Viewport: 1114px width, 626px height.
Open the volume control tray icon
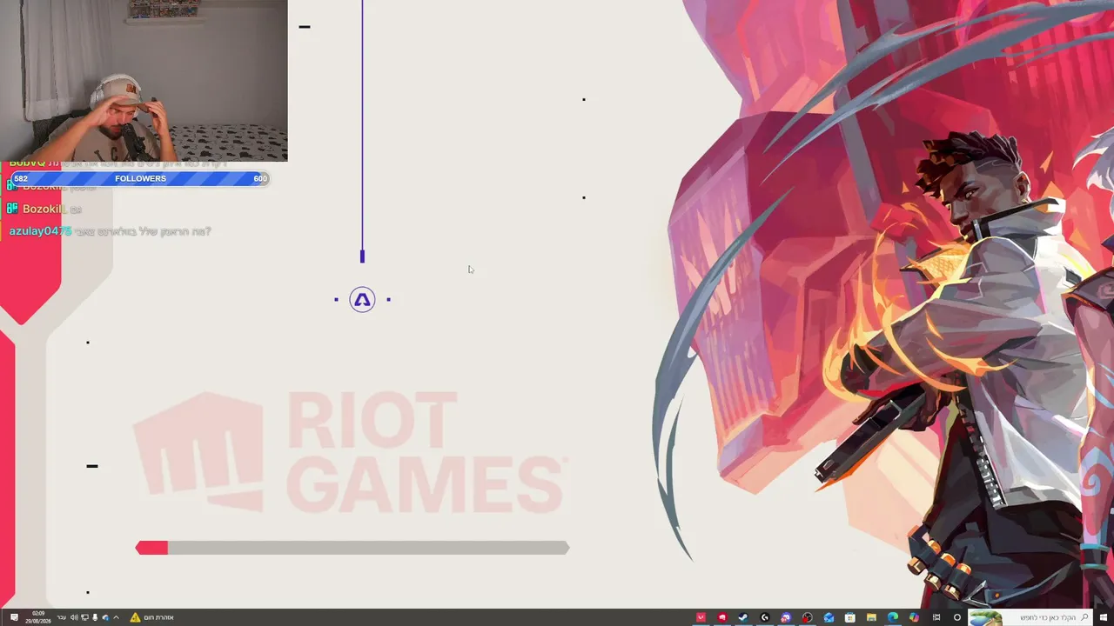tap(76, 617)
